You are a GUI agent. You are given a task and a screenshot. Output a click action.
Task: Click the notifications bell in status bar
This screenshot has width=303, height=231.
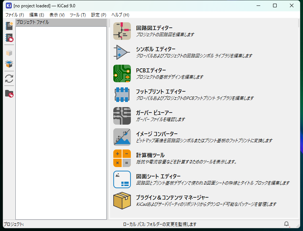coord(287,224)
